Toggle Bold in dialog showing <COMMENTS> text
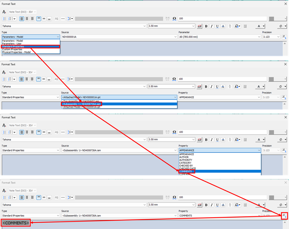This screenshot has width=289, height=229. pyautogui.click(x=206, y=205)
